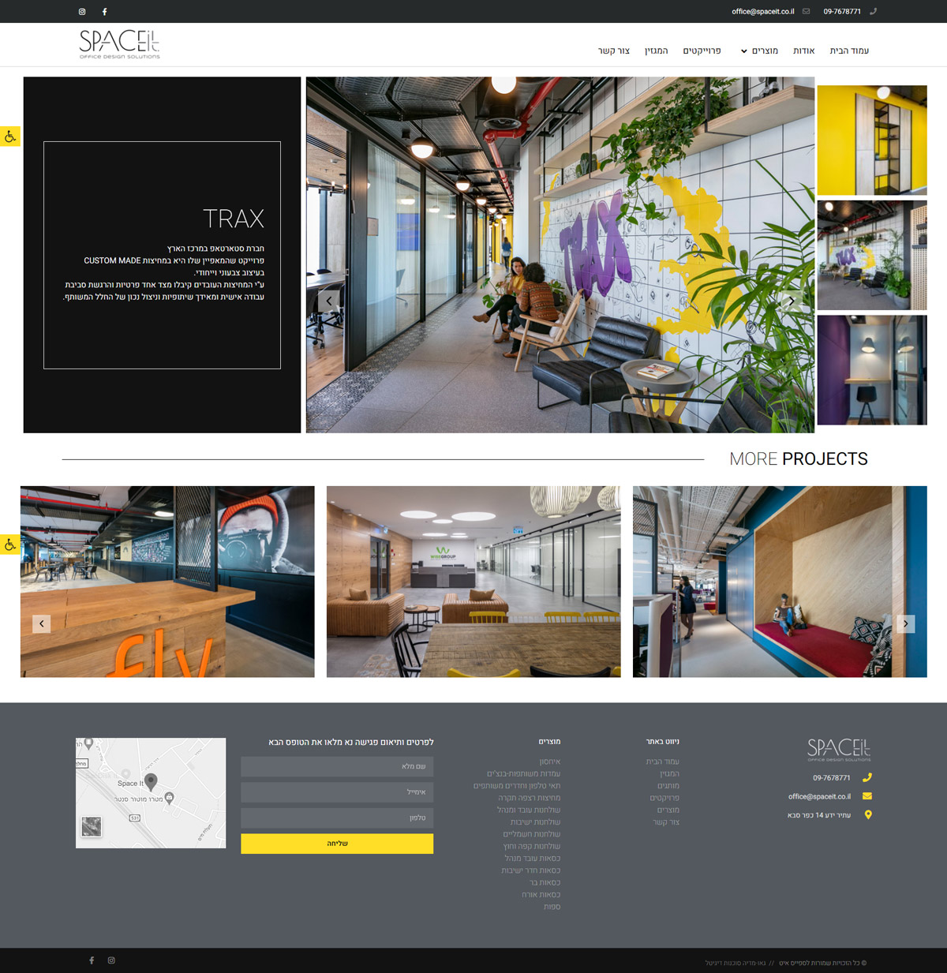
Task: Click the footer Facebook icon at bottom
Action: (92, 960)
